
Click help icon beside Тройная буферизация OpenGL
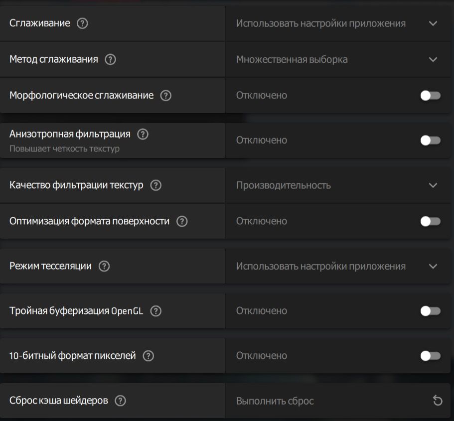click(156, 311)
